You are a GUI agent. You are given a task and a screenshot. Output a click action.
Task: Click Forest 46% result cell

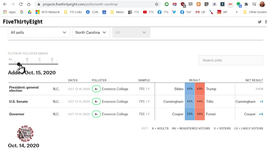(200, 114)
